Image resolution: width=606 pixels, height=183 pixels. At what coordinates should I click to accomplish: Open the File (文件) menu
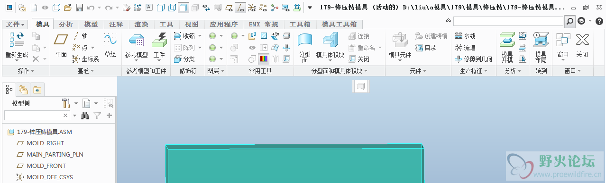(x=16, y=24)
